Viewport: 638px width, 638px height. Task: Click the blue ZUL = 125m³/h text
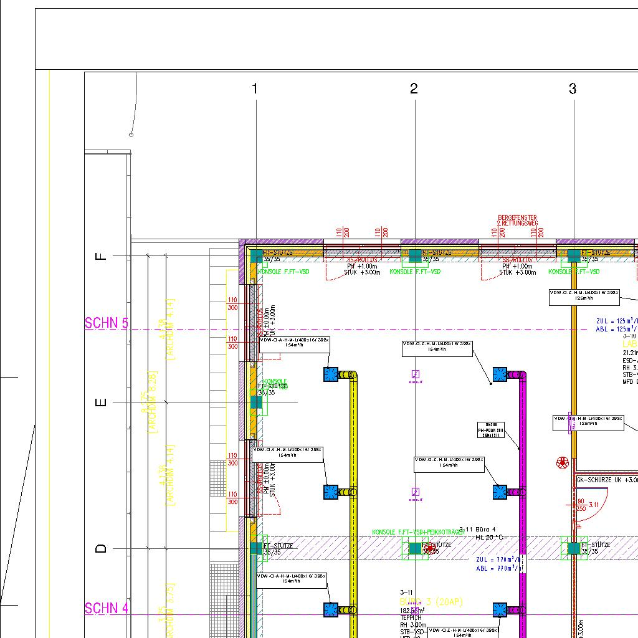[x=617, y=321]
